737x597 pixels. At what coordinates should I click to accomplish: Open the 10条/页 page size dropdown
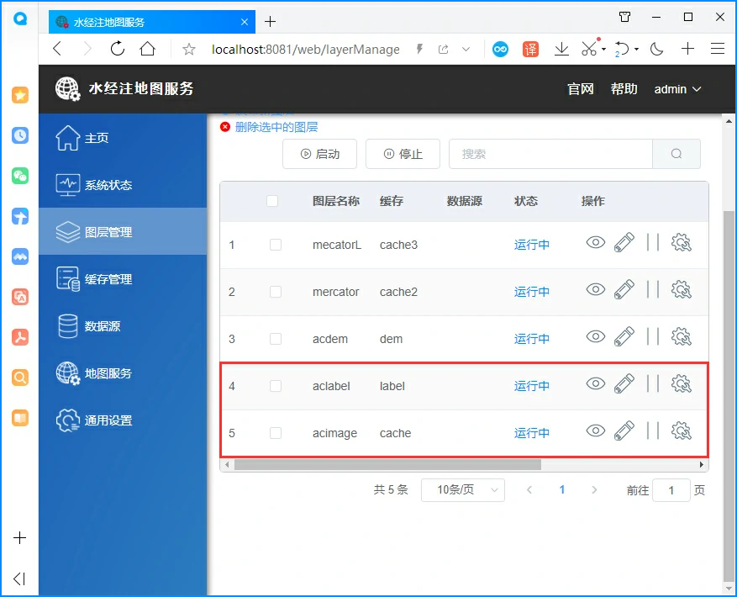tap(463, 489)
